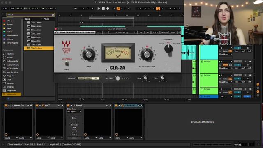Screen dimensions: 263x148
Task: Toggle the CLA-2A device activator
Action: tap(116, 105)
